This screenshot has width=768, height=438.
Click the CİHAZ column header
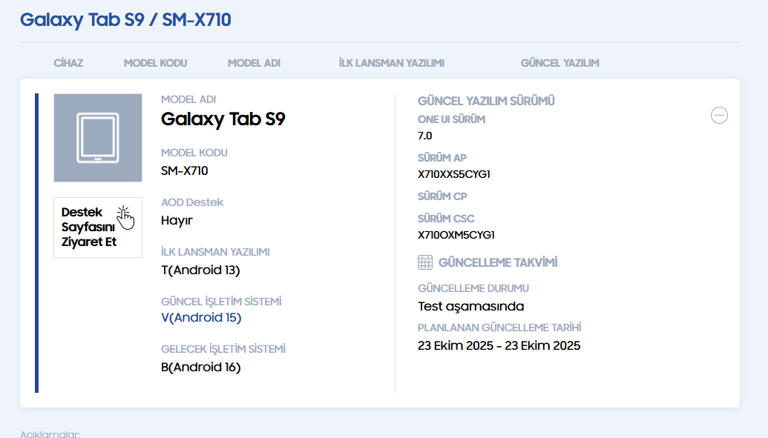click(x=68, y=63)
